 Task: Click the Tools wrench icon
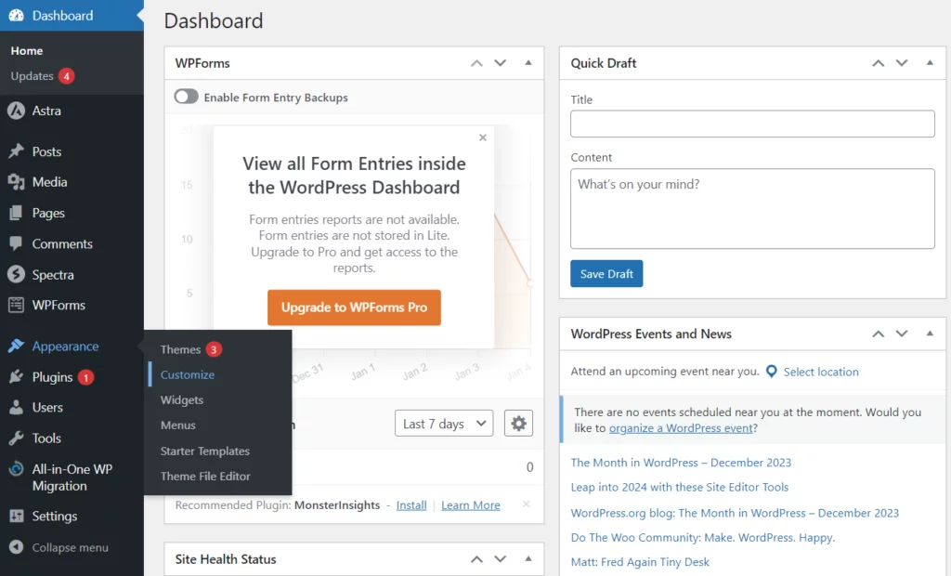pos(17,439)
